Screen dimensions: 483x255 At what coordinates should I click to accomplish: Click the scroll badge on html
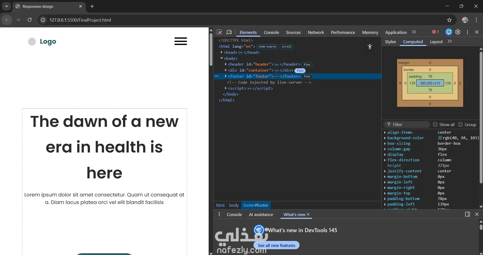coord(287,46)
